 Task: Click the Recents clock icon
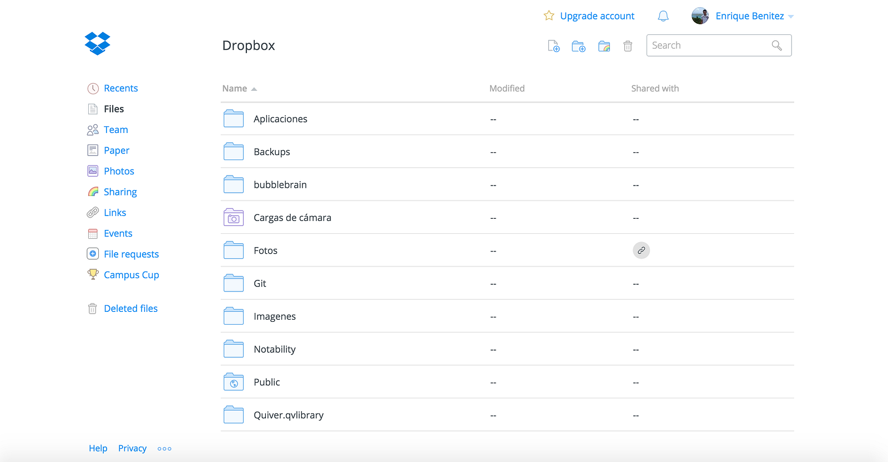pyautogui.click(x=93, y=89)
